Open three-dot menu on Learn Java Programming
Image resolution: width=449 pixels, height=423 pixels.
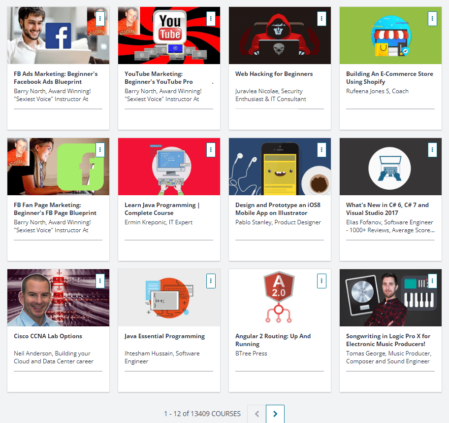211,149
